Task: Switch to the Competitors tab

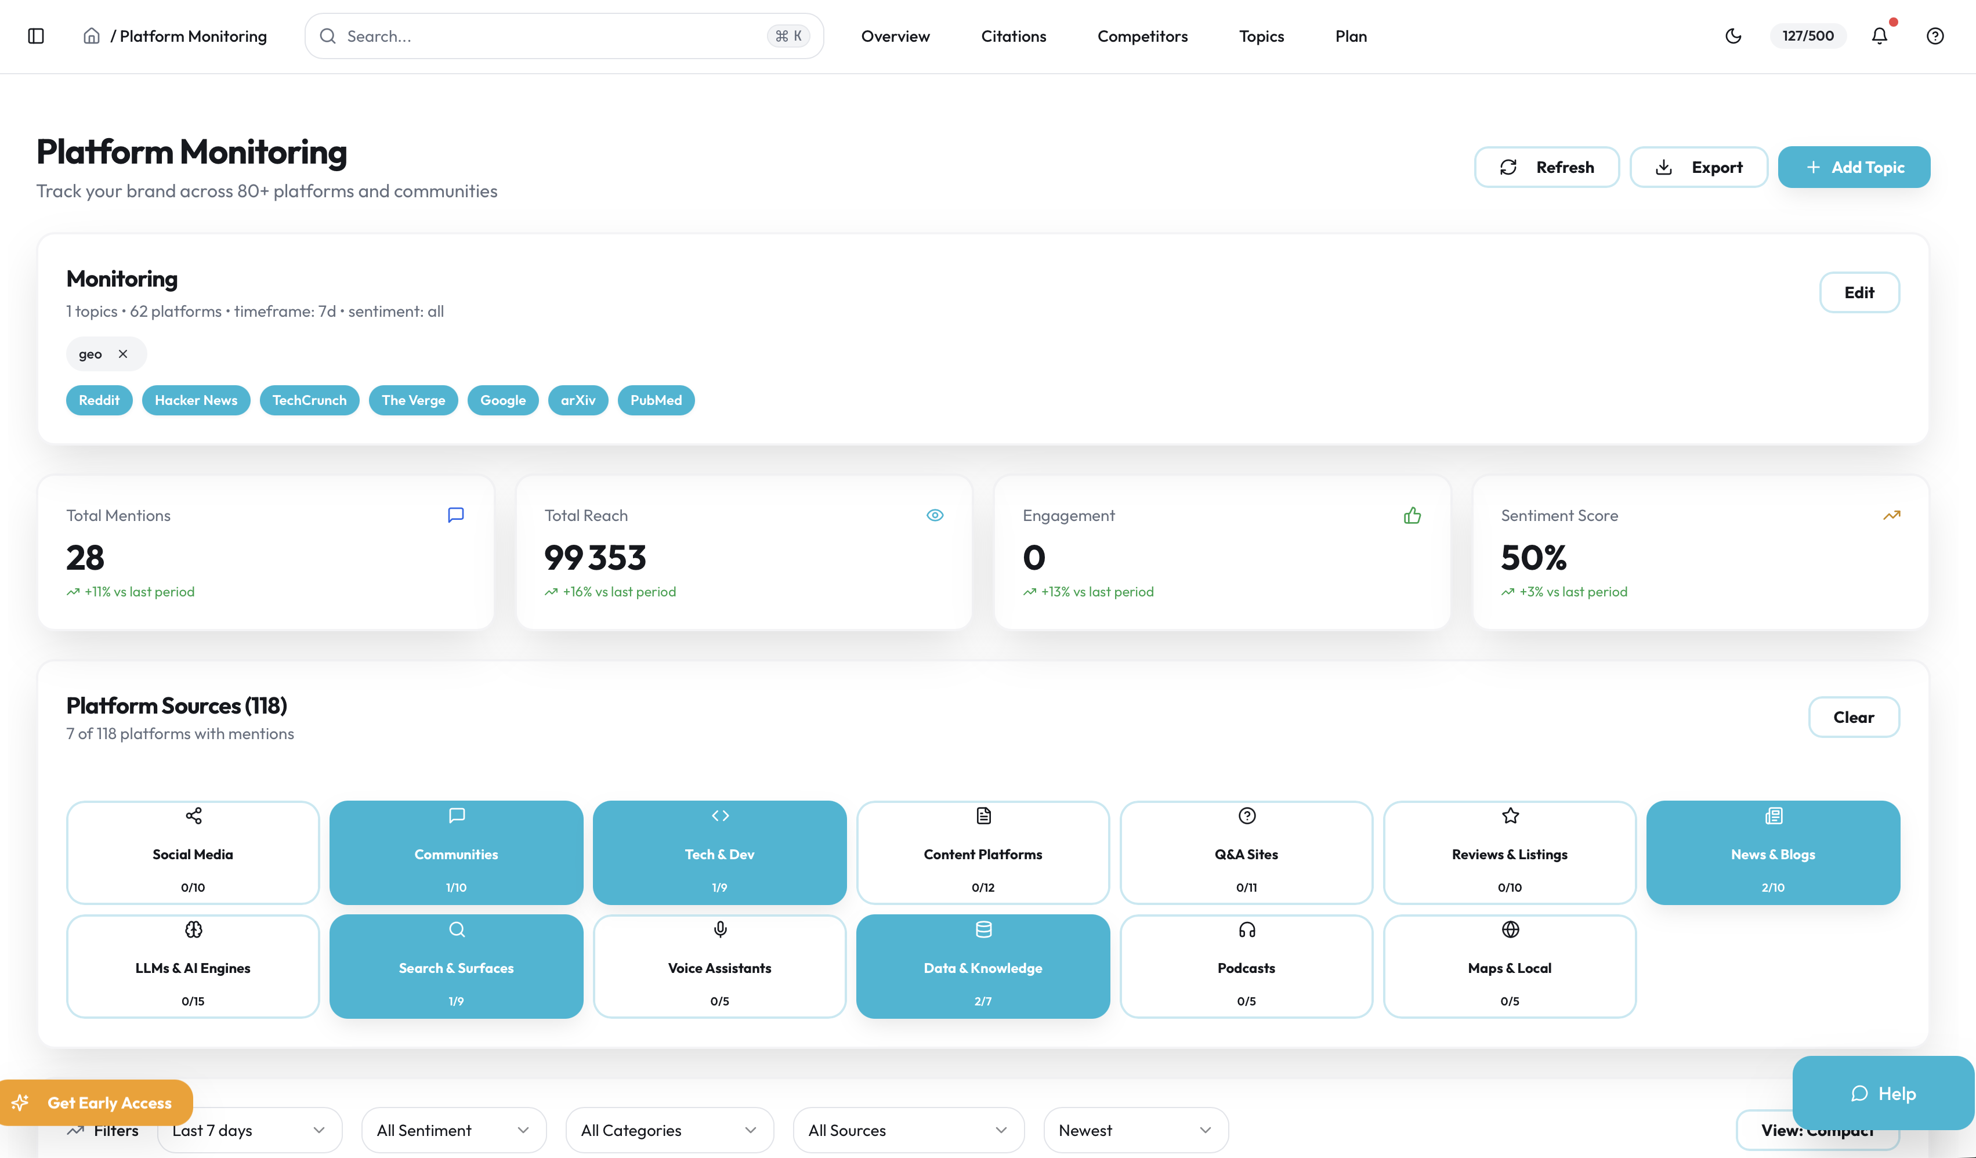Action: click(x=1142, y=36)
